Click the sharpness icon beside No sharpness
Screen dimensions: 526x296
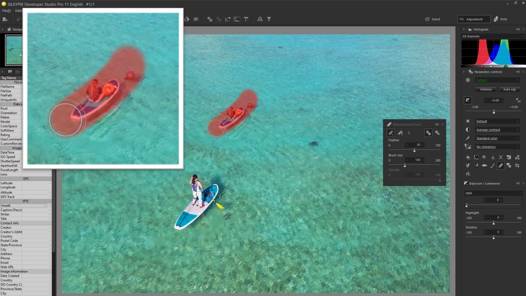point(468,147)
